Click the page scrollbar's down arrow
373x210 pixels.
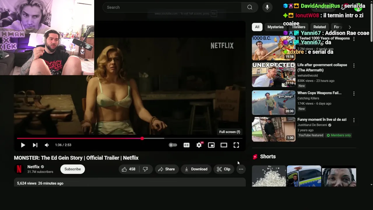(x=371, y=184)
